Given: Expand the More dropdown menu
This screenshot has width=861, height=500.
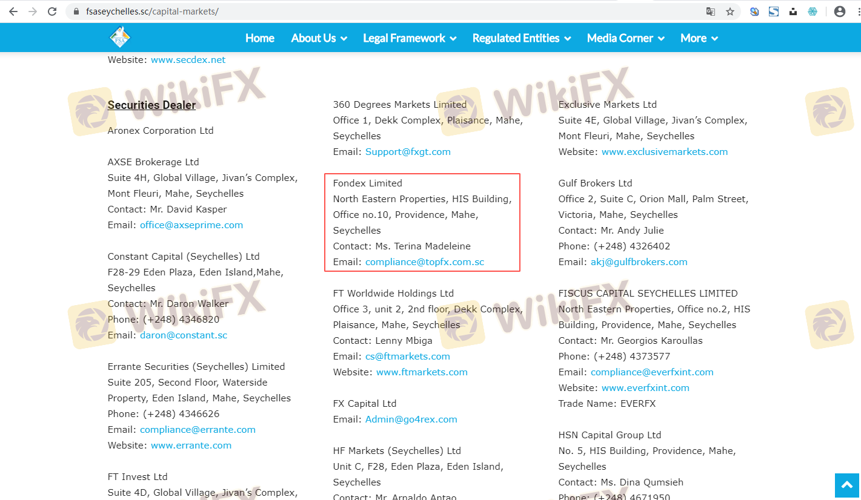Looking at the screenshot, I should click(699, 38).
